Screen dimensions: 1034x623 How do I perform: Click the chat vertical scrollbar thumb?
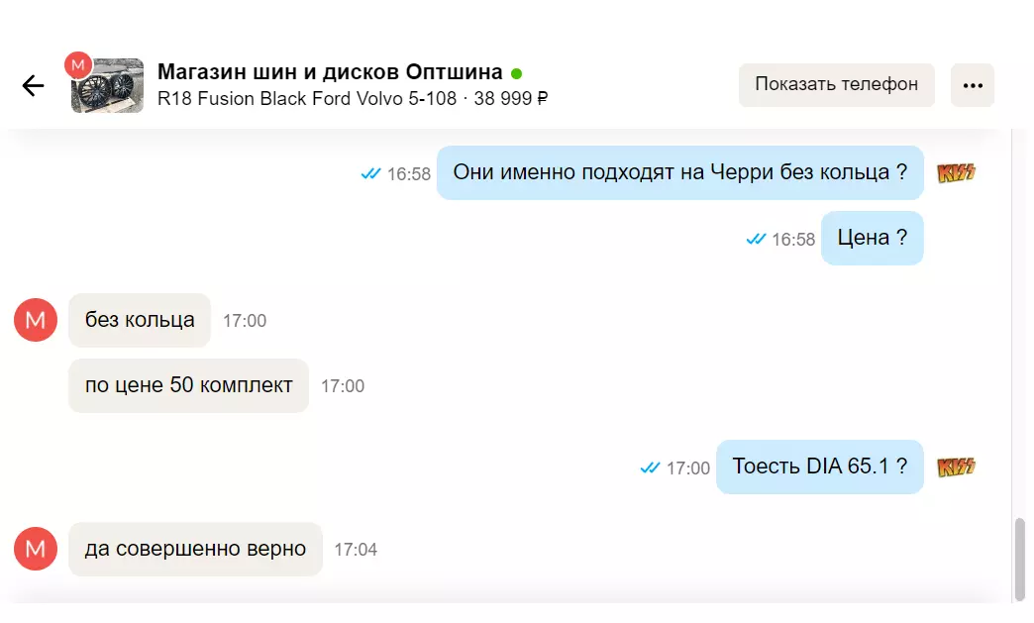click(1019, 559)
